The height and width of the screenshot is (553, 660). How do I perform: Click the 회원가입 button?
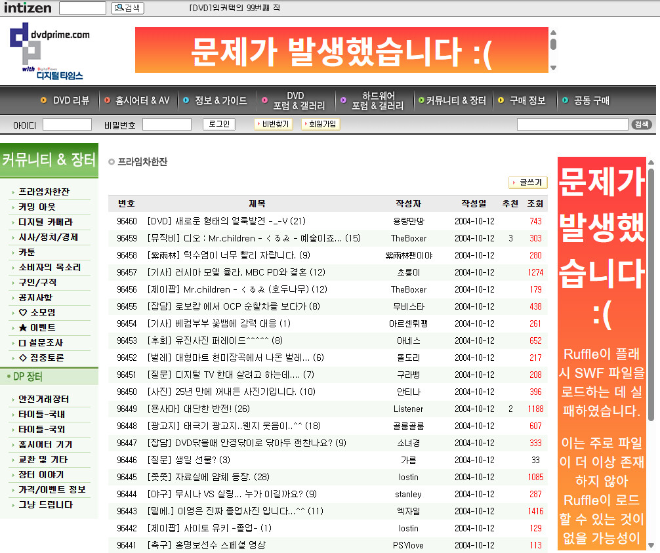click(x=321, y=124)
